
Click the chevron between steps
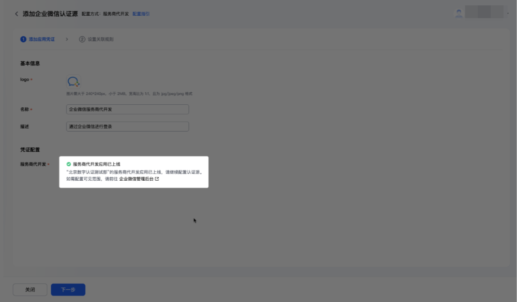tap(67, 40)
